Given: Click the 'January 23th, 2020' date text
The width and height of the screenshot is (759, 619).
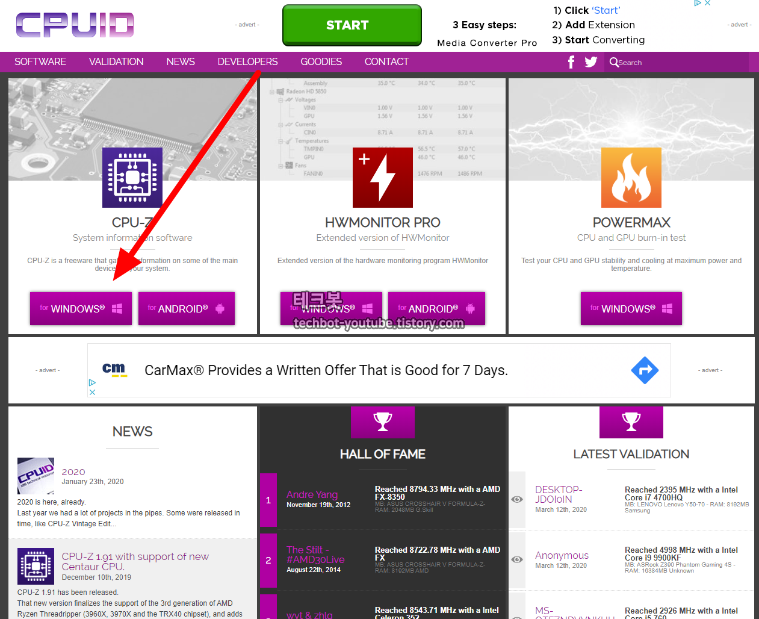Looking at the screenshot, I should (93, 482).
